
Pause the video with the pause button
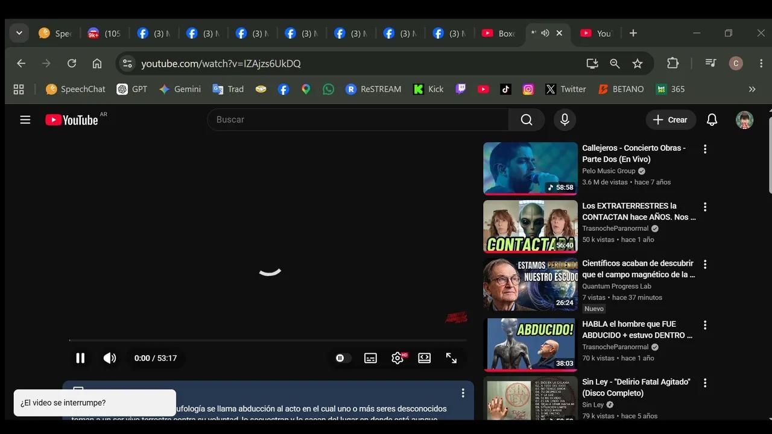point(80,358)
